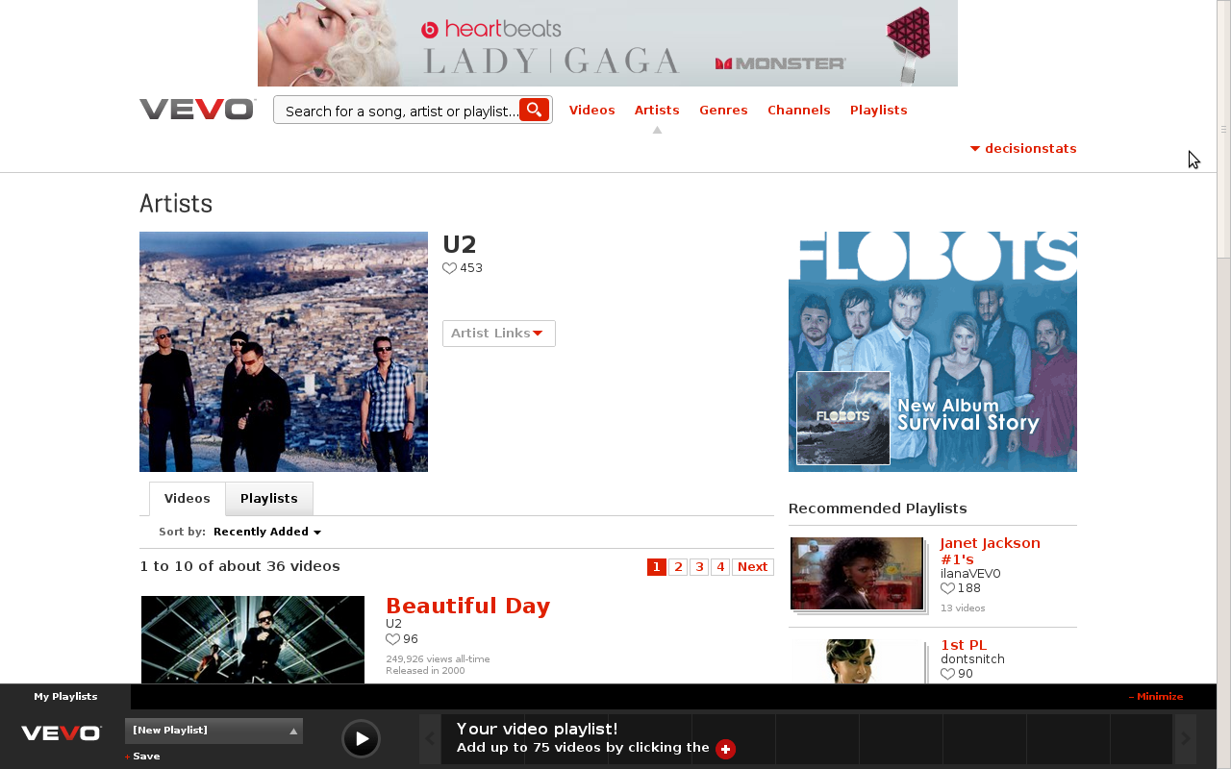The image size is (1231, 769).
Task: Click the heart icon under U2
Action: point(449,268)
